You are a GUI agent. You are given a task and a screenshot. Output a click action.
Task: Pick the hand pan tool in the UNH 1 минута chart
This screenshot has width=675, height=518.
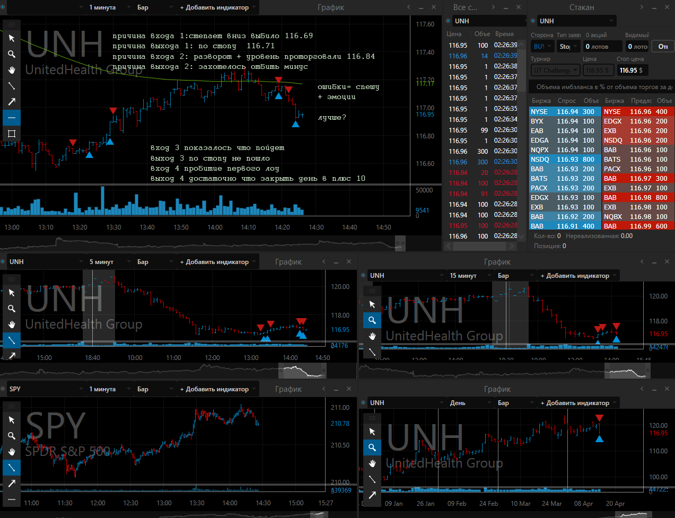coord(12,70)
